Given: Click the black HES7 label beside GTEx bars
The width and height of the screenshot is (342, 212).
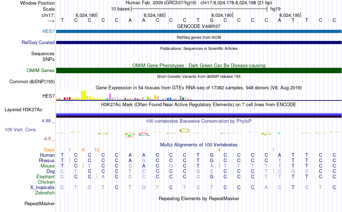Looking at the screenshot, I should click(x=49, y=96).
